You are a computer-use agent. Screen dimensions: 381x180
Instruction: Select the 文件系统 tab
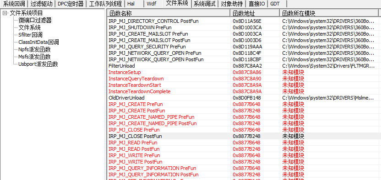[177, 3]
